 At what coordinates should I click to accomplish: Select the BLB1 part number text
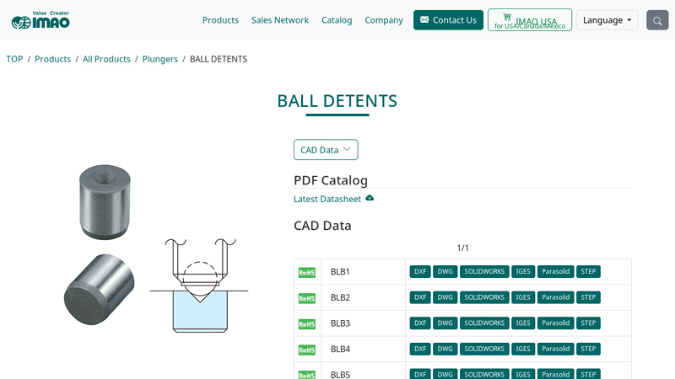(340, 271)
